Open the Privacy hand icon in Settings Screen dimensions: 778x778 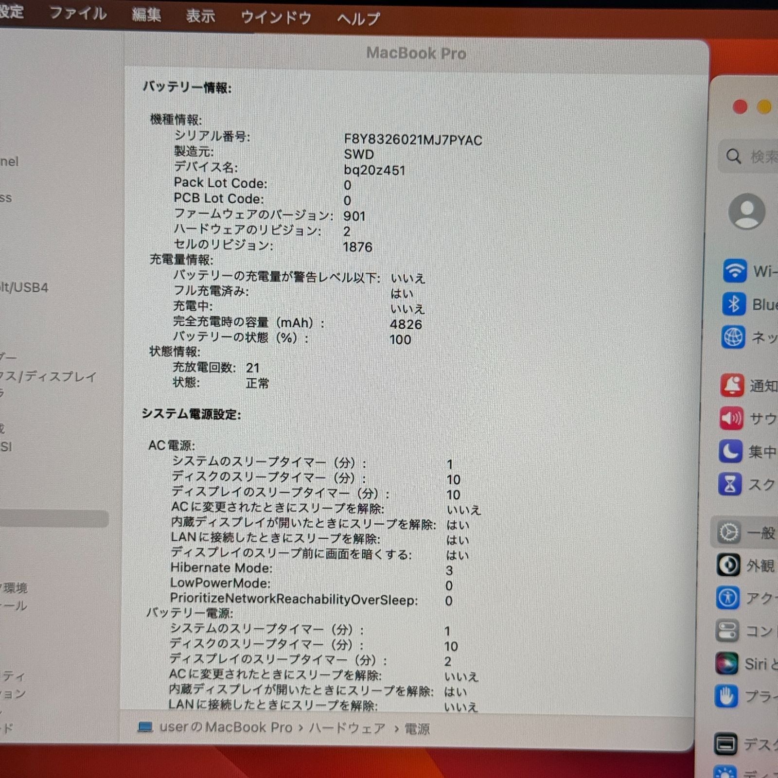[x=726, y=696]
